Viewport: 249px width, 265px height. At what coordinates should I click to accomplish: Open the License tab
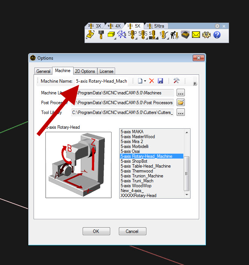click(106, 71)
